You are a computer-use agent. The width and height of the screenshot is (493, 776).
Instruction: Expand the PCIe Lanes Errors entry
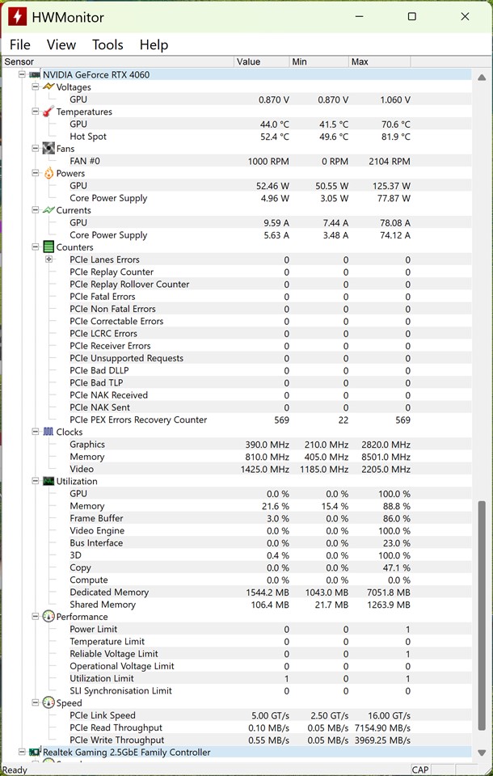48,259
